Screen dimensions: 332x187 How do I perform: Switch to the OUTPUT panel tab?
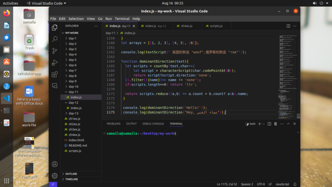pos(132,124)
